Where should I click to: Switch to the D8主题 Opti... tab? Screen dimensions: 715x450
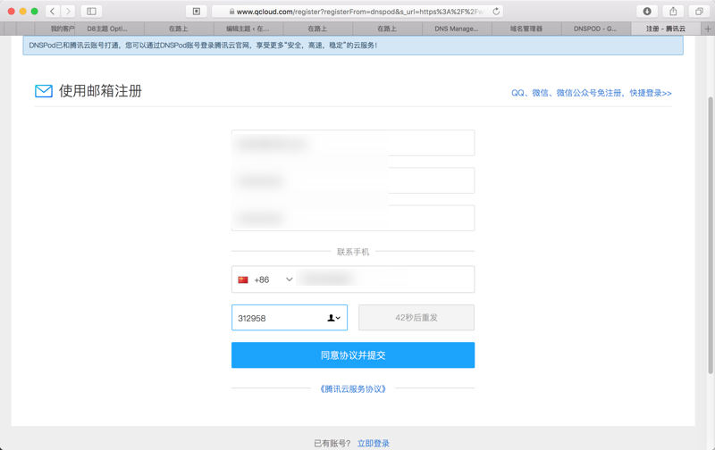click(107, 29)
